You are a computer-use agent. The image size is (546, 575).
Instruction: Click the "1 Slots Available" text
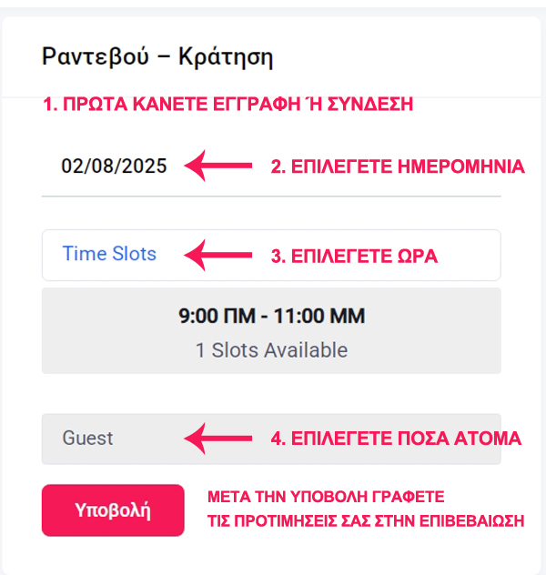271,349
